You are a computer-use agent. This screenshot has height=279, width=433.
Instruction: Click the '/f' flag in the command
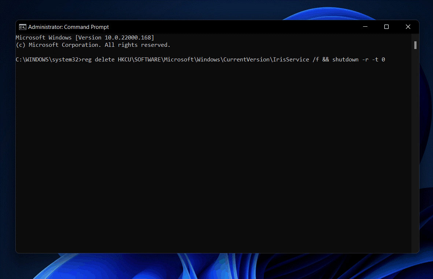coord(316,60)
